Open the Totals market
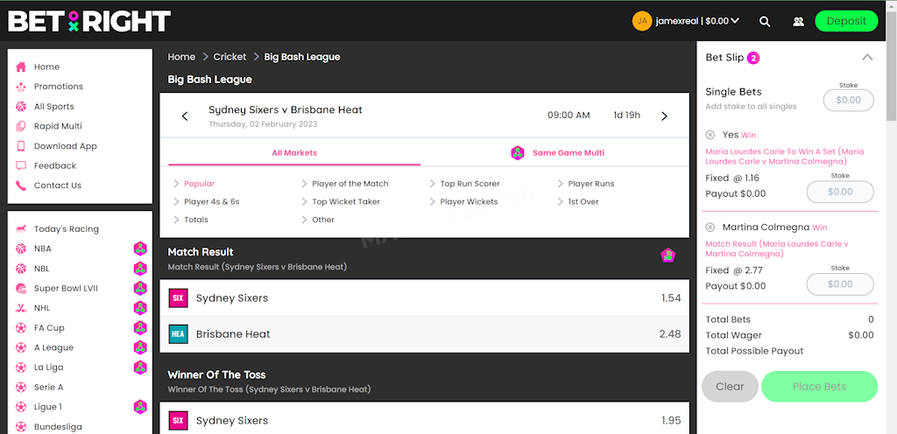This screenshot has width=897, height=434. click(190, 220)
